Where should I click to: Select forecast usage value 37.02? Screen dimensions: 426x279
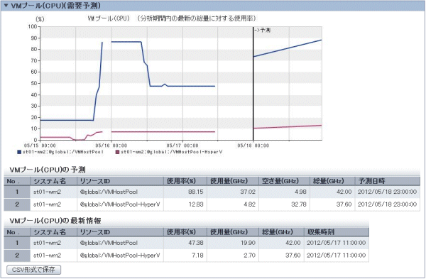click(248, 192)
